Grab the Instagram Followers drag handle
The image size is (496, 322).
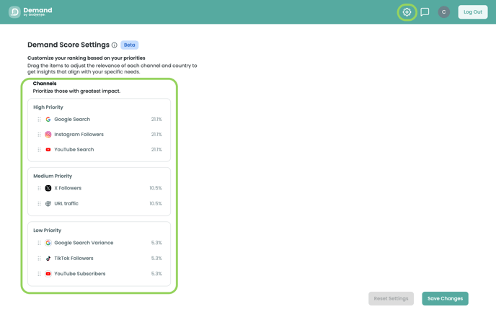coord(39,135)
